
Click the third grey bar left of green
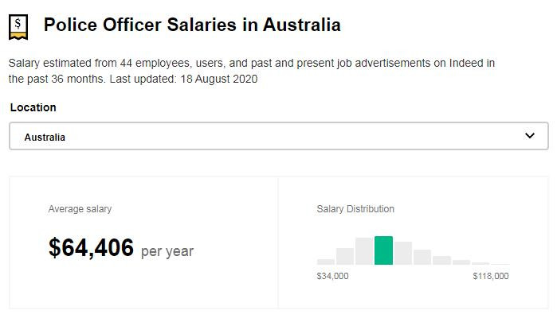coord(364,250)
